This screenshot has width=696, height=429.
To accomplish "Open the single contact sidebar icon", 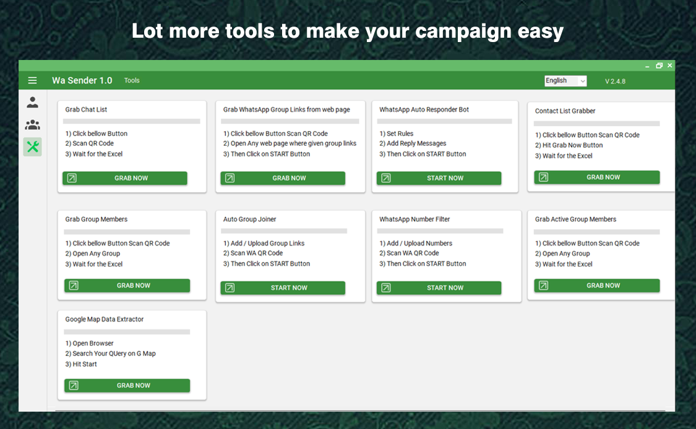I will click(32, 103).
